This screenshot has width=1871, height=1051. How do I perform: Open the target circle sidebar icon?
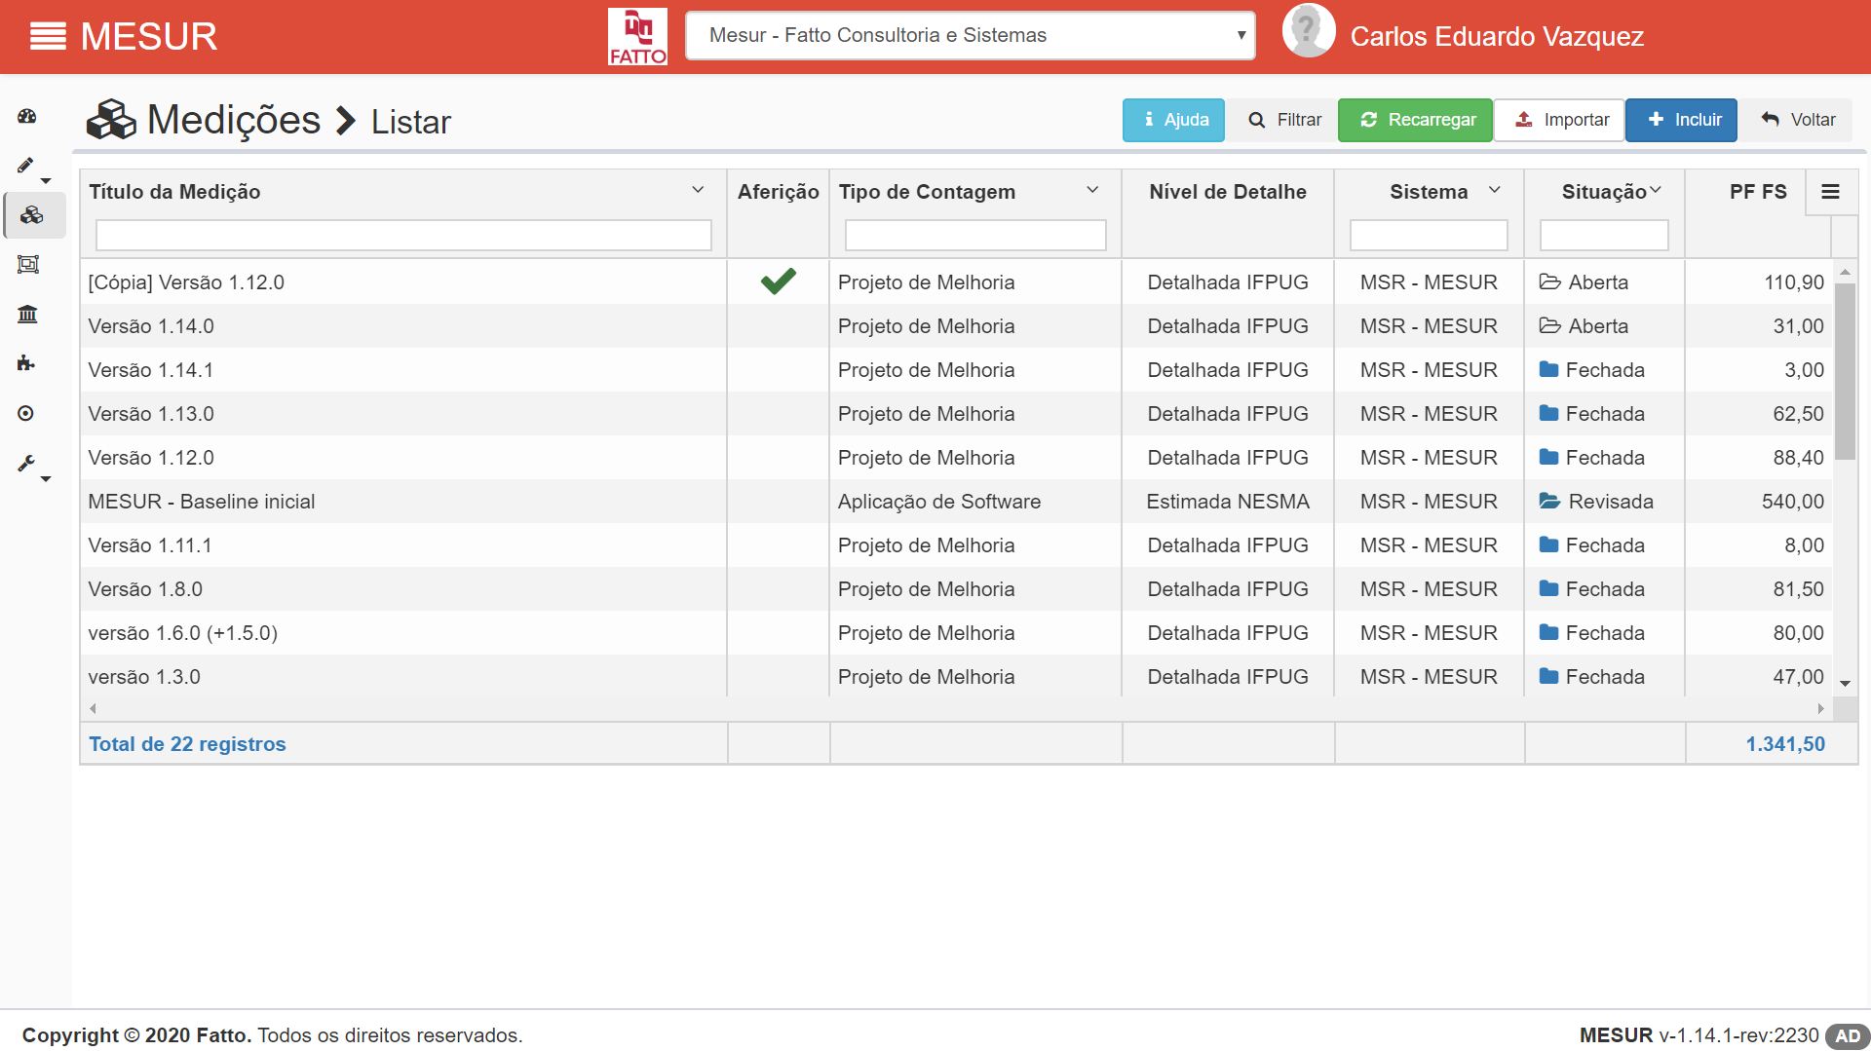26,413
